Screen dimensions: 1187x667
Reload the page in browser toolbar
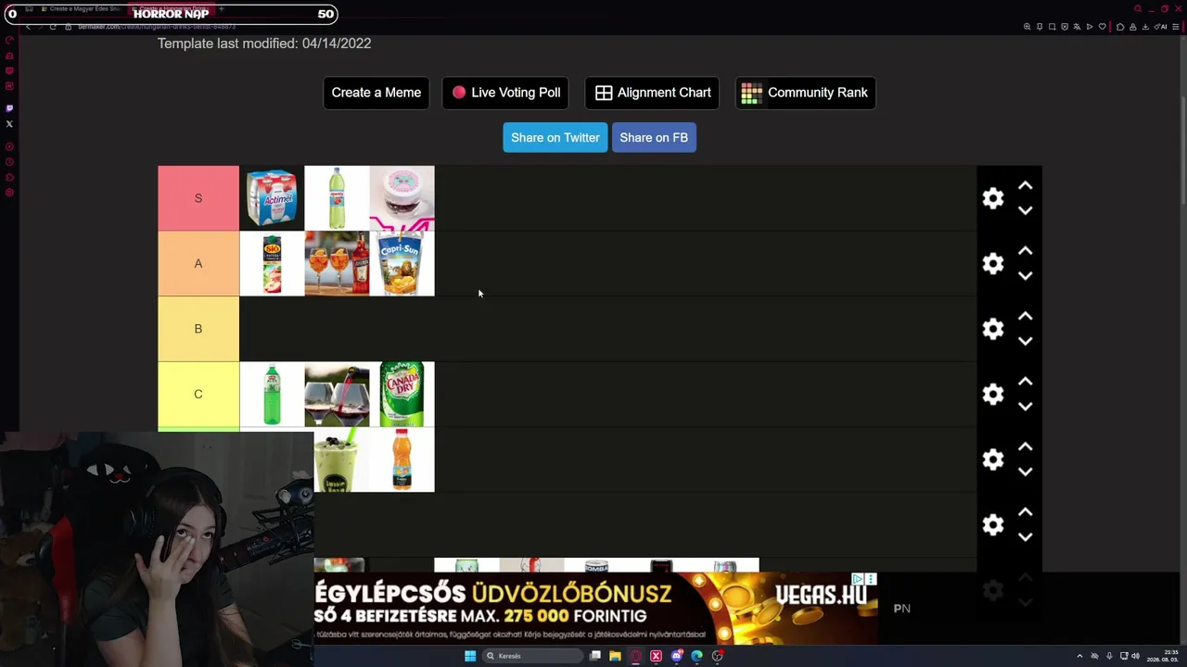pyautogui.click(x=53, y=27)
